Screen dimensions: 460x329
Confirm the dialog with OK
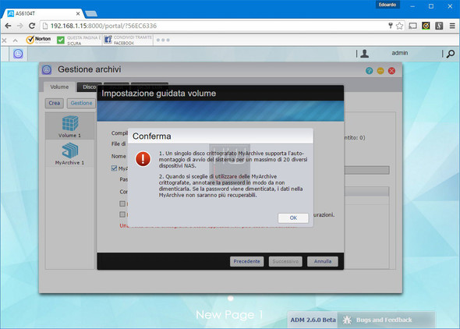[293, 218]
